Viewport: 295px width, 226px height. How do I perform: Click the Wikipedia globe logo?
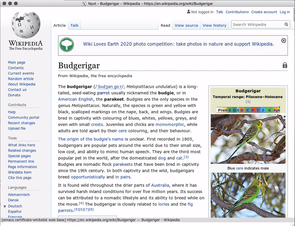(26, 25)
